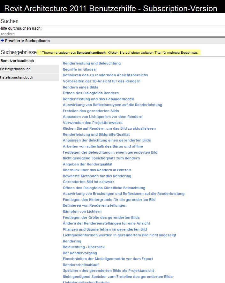Open 'Nicht genügend Speicher zum Erstellen des gerenderten Bilds'

point(117,277)
